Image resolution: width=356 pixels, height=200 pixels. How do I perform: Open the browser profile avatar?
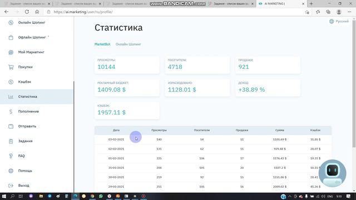coord(339,12)
